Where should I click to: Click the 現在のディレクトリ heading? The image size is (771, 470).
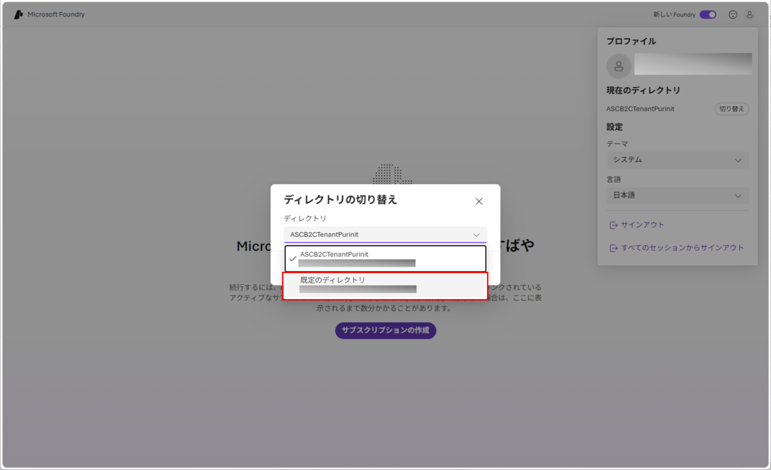click(643, 91)
